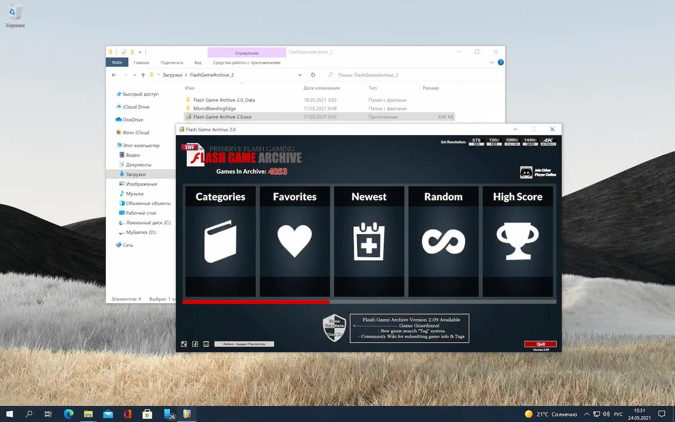
Task: Click the Refresh button in Explorer address bar
Action: tap(313, 75)
